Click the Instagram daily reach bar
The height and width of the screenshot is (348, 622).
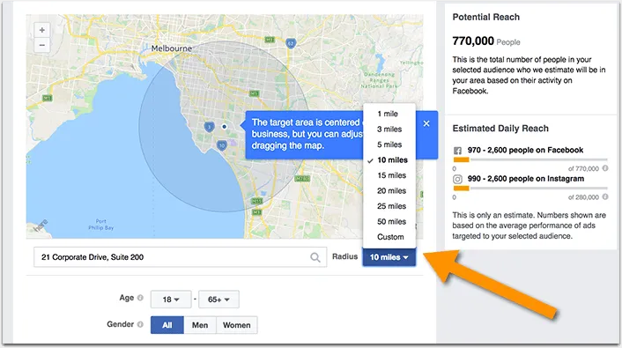click(x=530, y=188)
